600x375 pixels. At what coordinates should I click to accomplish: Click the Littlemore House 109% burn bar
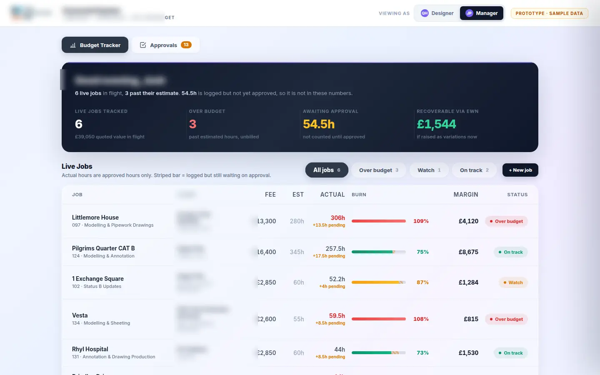(x=379, y=221)
